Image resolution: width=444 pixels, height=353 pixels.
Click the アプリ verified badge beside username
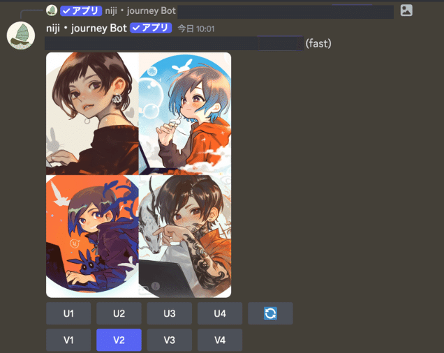click(151, 28)
